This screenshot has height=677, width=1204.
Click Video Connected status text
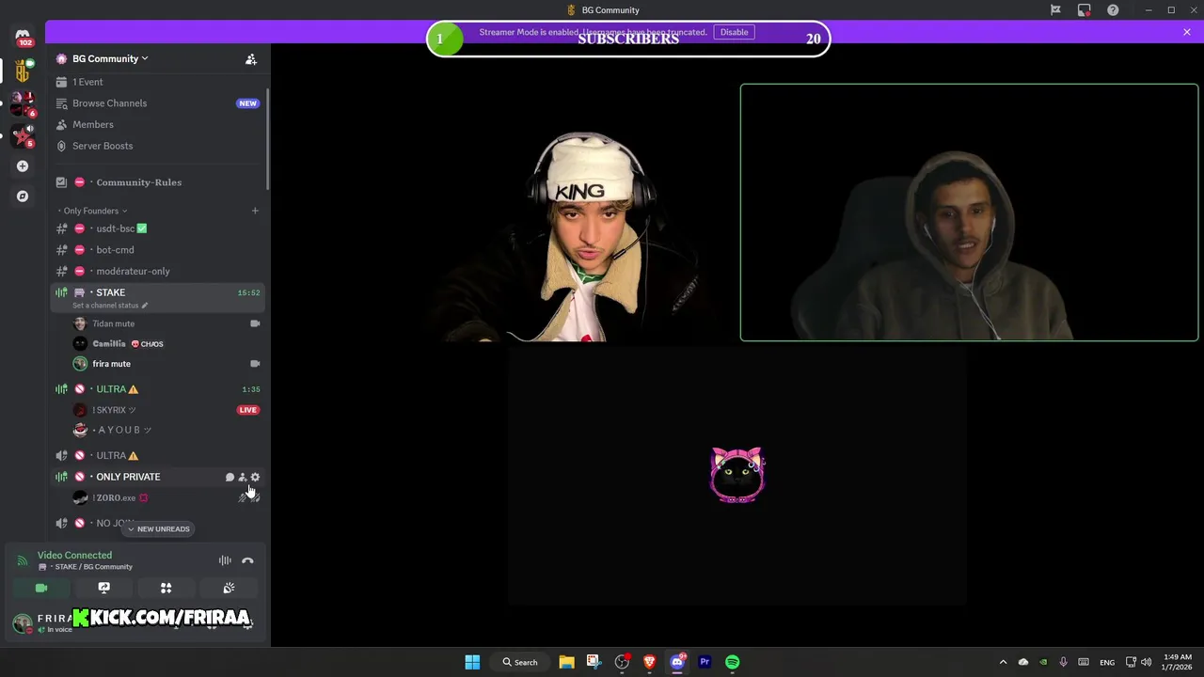pos(74,555)
